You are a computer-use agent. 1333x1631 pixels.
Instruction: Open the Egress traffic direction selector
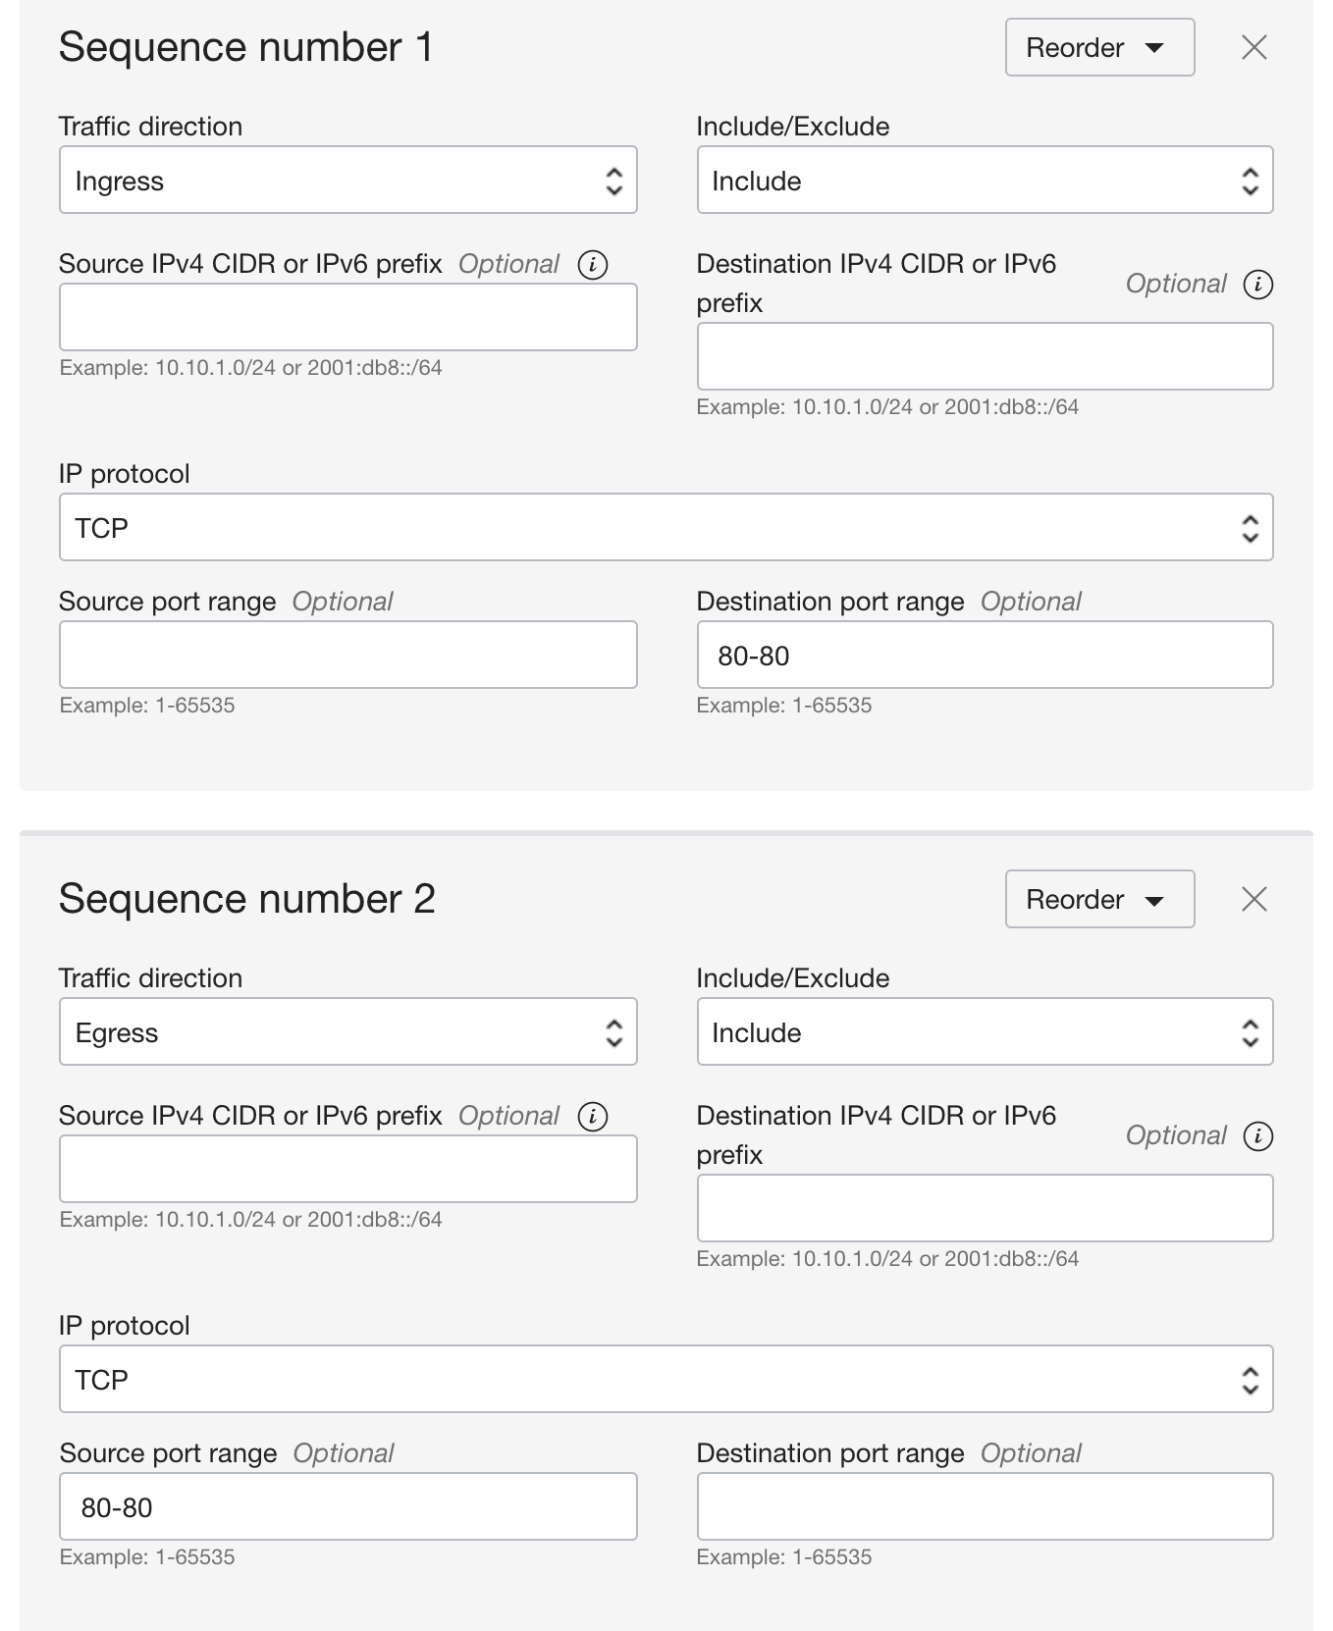pos(347,1031)
